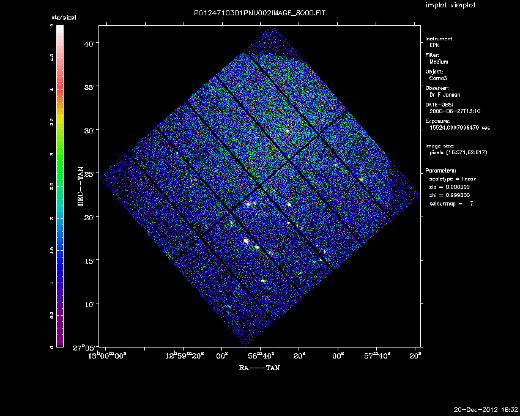
Task: Select the 'scaletype = linear' parameter
Action: [452, 179]
